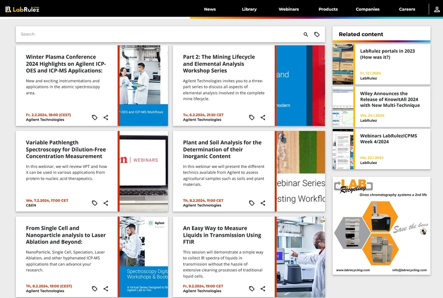Viewport: 443px width, 298px height.
Task: Click the 'Related content' heading
Action: pyautogui.click(x=361, y=34)
